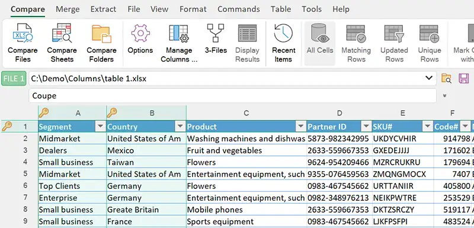Open the SKU# column filter dropdown
The height and width of the screenshot is (228, 474).
click(x=427, y=127)
